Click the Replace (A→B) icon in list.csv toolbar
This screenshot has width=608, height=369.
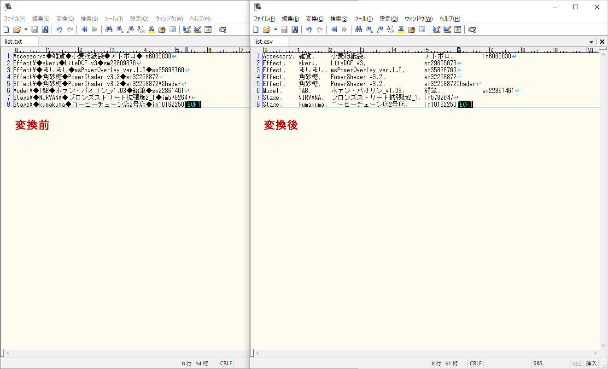[x=391, y=29]
